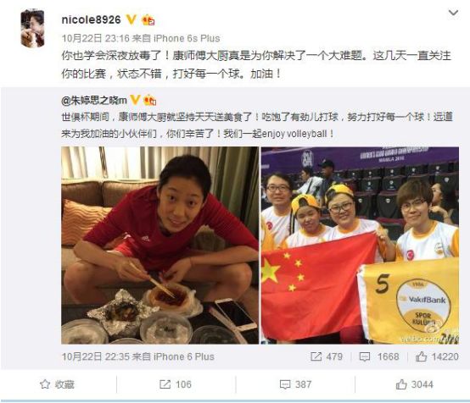470x403 pixels.
Task: View the photo of fans with flag
Action: [x=360, y=245]
